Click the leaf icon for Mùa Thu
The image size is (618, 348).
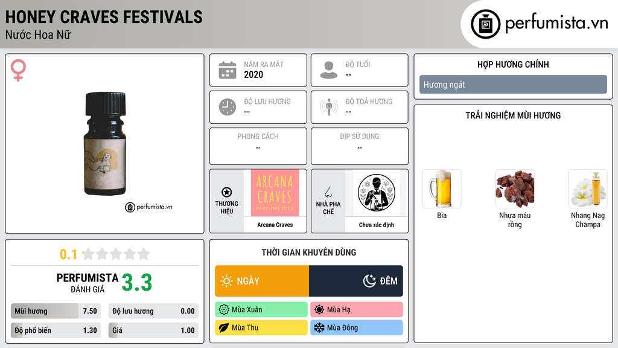click(x=224, y=327)
